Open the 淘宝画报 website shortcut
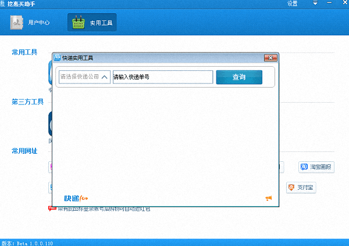The width and height of the screenshot is (349, 246). pyautogui.click(x=316, y=167)
